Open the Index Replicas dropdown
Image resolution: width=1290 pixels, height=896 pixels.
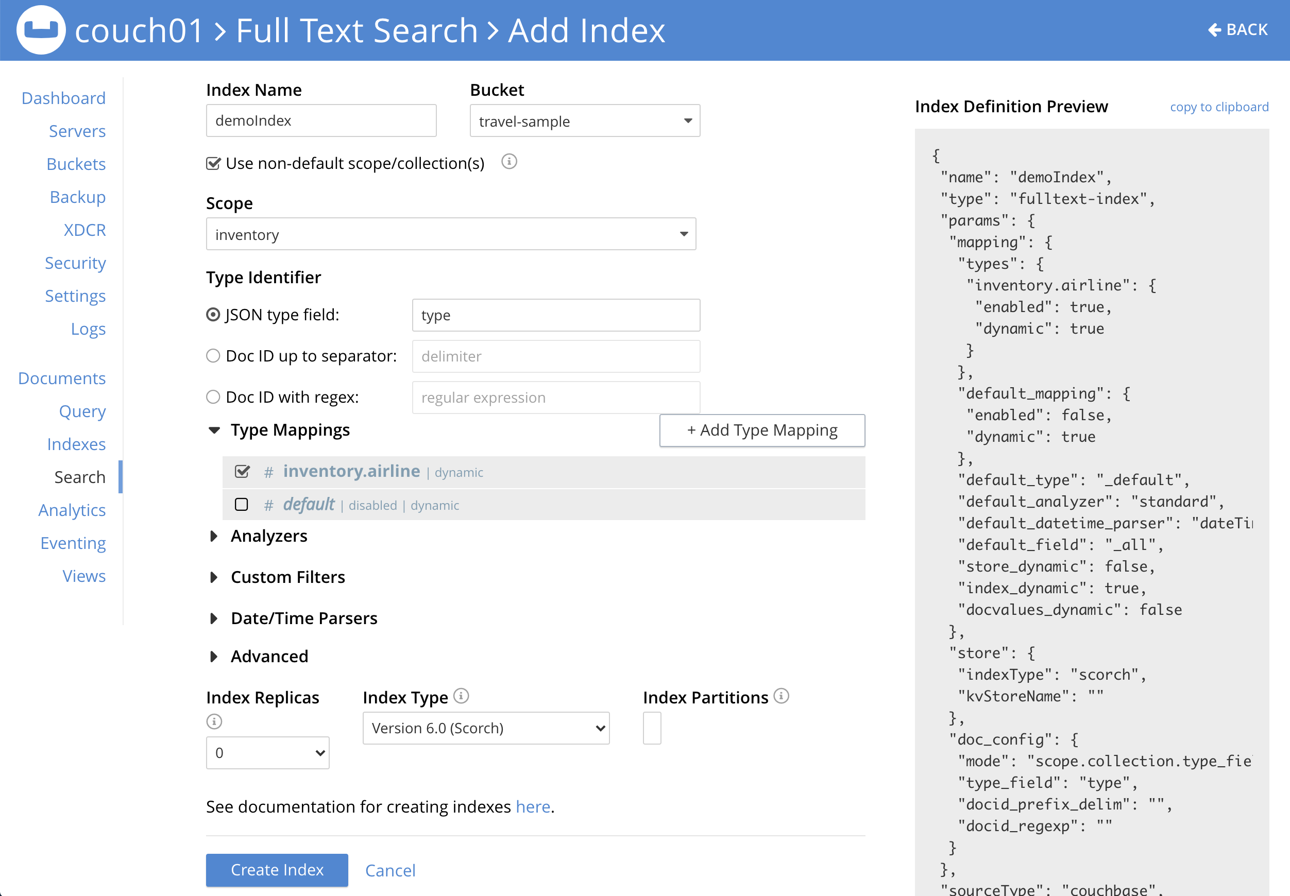268,753
